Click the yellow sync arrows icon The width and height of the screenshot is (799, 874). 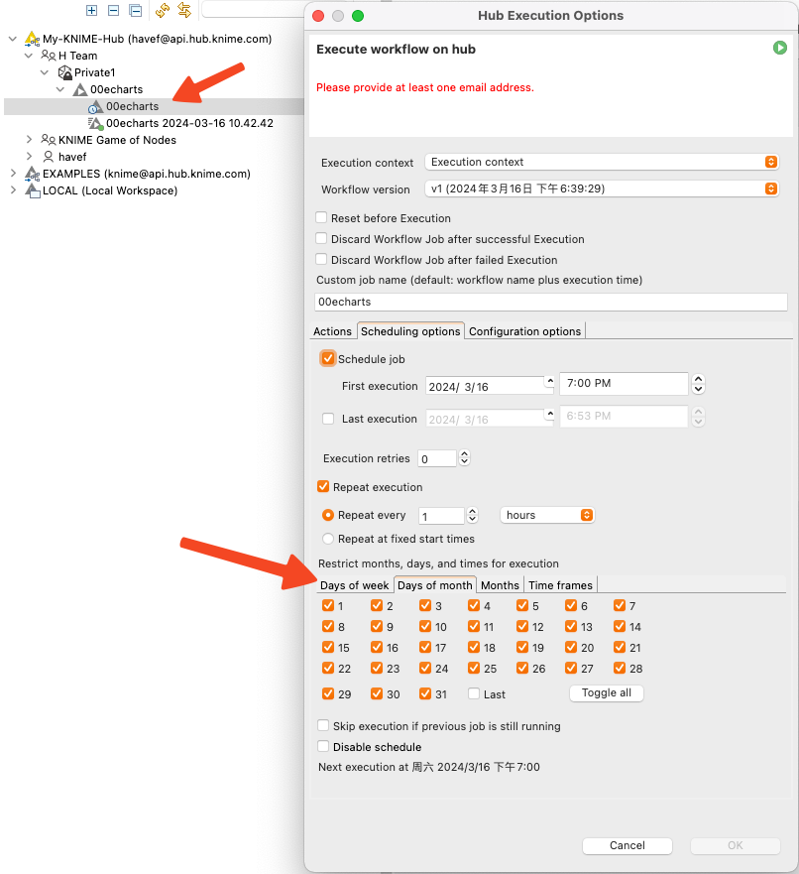point(184,10)
